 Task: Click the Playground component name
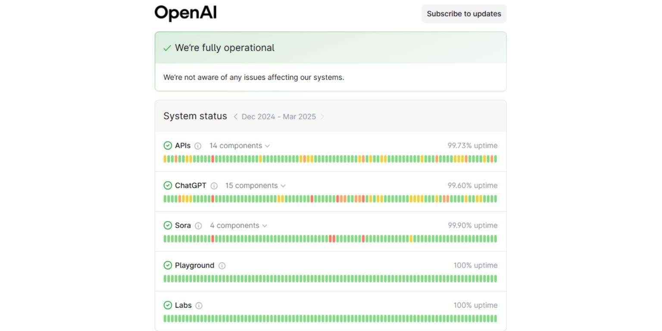(x=194, y=265)
